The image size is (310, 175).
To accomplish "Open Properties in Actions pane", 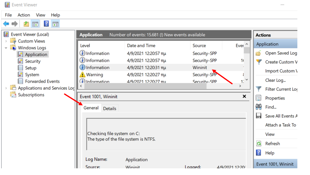I will point(275,98).
